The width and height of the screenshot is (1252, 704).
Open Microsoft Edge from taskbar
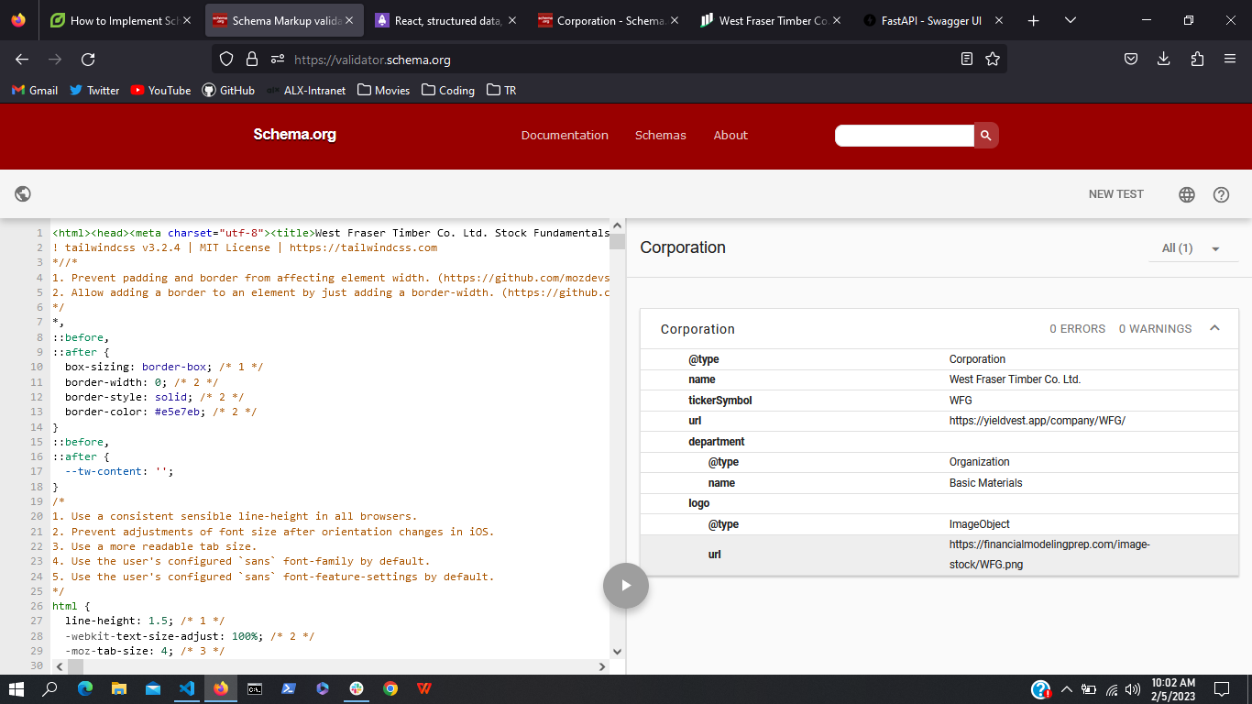click(x=85, y=688)
